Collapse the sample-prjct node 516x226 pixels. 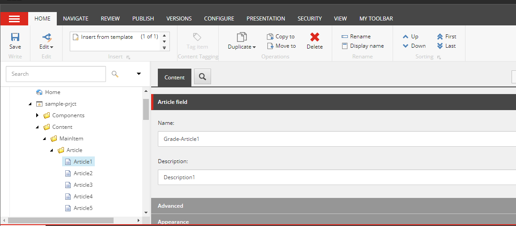point(30,104)
